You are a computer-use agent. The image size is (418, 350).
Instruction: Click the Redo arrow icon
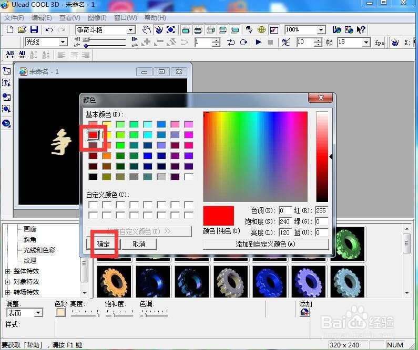click(x=62, y=30)
